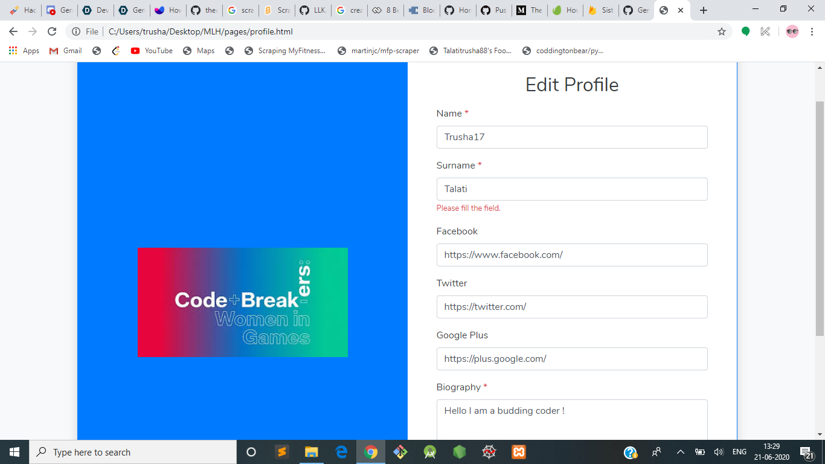
Task: Click the Google Plus URL input field
Action: (572, 359)
